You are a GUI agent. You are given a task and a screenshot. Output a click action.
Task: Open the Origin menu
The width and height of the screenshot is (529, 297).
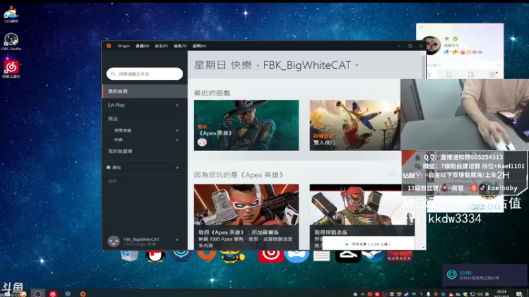pyautogui.click(x=124, y=46)
